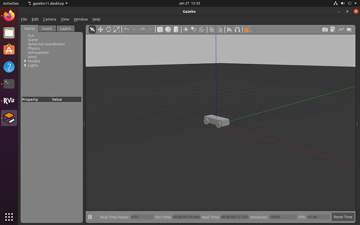Pick the scale mode tool

(116, 29)
